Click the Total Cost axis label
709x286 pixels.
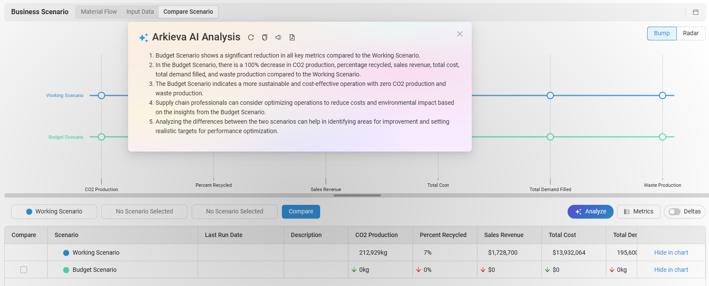click(x=438, y=185)
